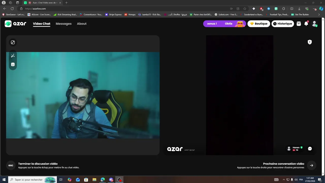Open the browser profile icon at top-left
The image size is (325, 183).
(x=4, y=3)
